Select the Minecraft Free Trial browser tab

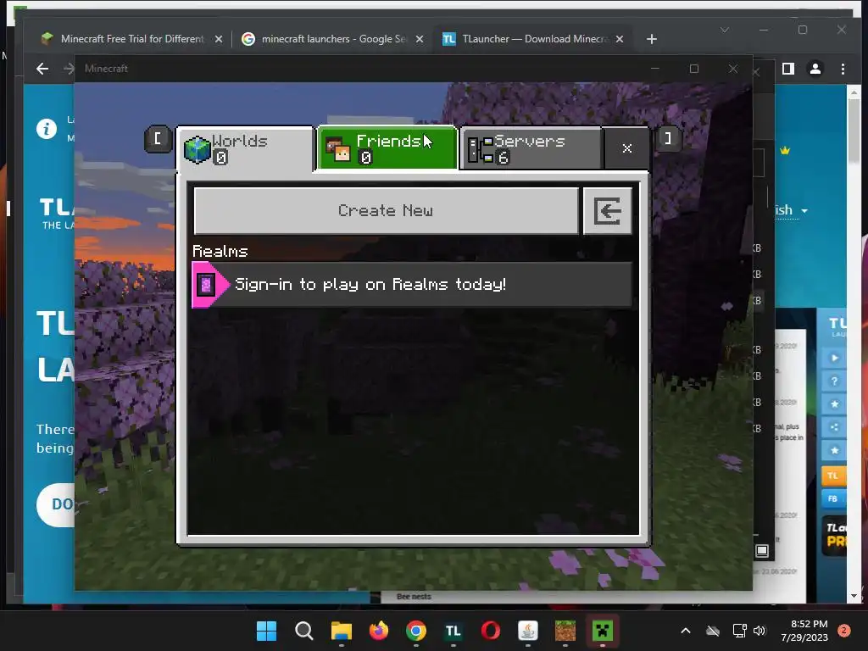click(132, 39)
